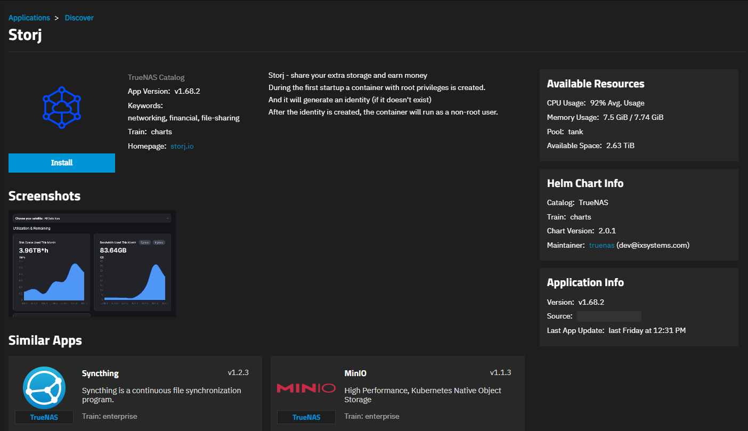This screenshot has height=431, width=748.
Task: Click 'dev@ixsystems.com' maintainer email text
Action: click(653, 245)
